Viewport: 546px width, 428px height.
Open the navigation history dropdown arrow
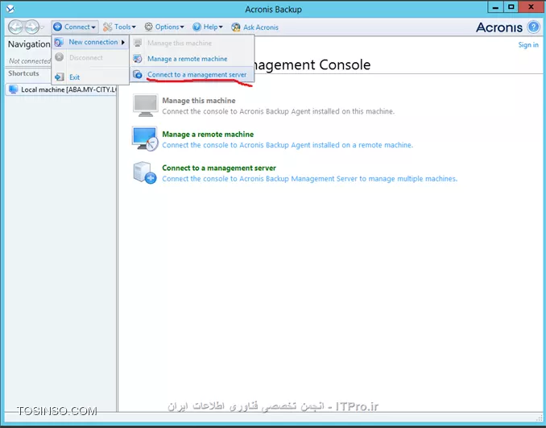point(42,27)
